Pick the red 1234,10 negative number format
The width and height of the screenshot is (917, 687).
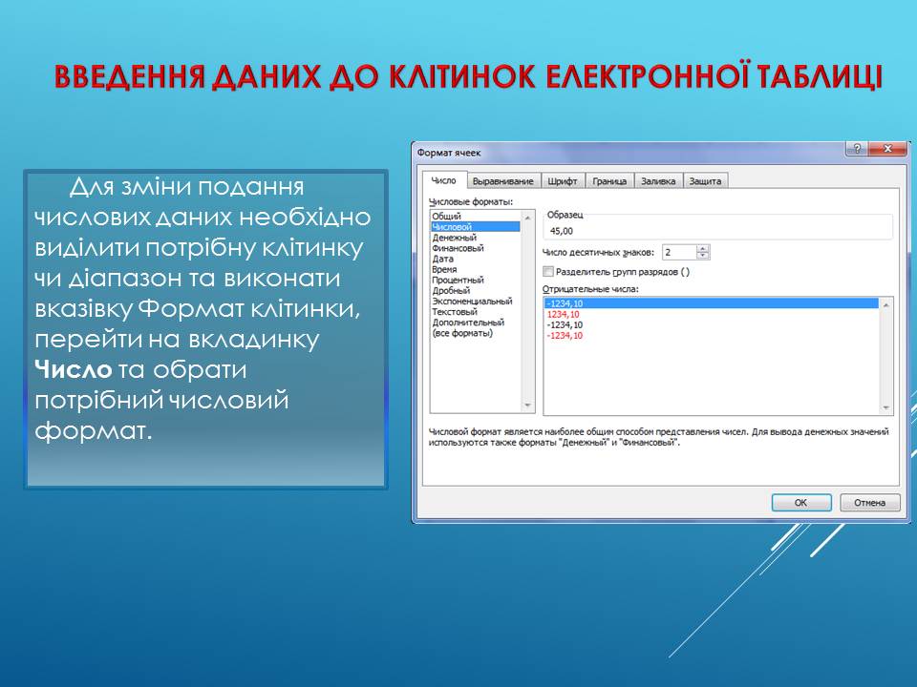(564, 314)
